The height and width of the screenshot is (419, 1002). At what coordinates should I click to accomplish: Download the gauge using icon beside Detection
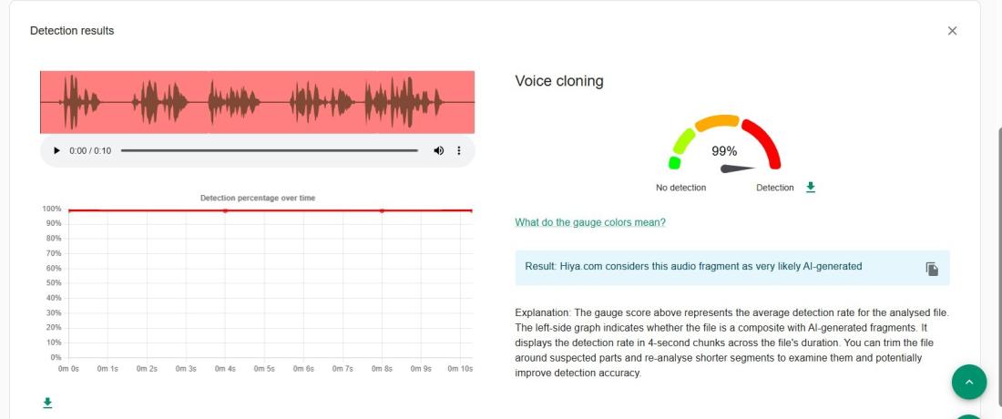[x=811, y=188]
